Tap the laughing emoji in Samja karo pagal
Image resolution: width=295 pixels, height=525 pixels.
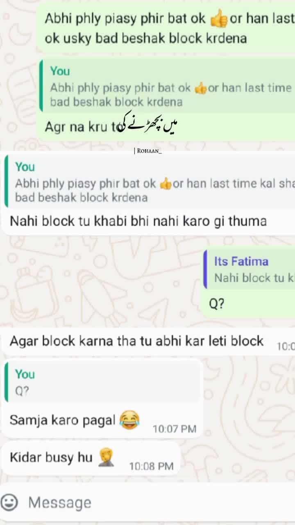[129, 420]
